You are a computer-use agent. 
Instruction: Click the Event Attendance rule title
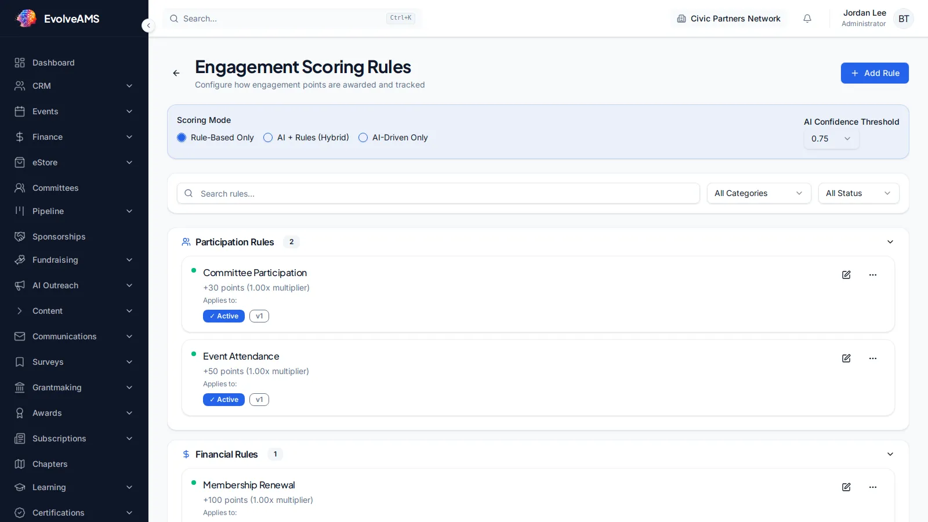(241, 356)
